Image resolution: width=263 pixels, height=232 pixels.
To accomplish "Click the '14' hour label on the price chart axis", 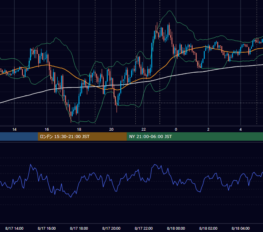I will (x=14, y=129).
